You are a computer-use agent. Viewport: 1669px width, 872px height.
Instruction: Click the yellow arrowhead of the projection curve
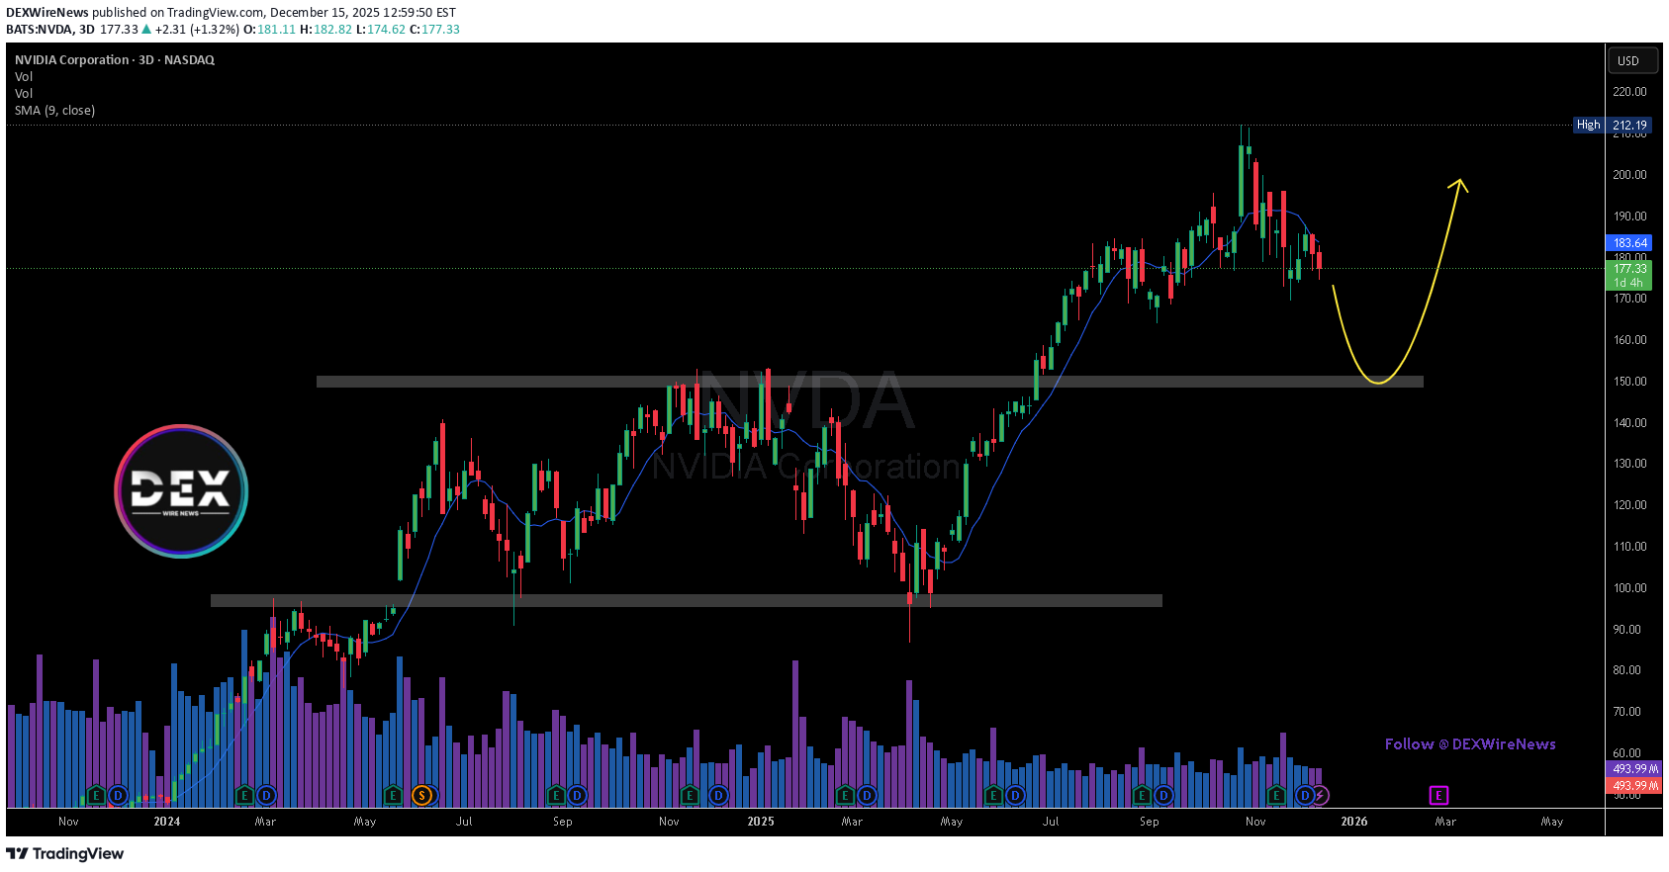click(1458, 184)
